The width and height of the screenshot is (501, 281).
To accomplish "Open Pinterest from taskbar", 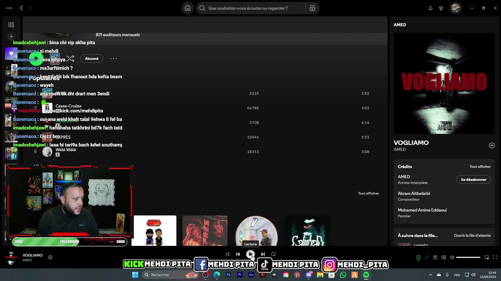I will 297,275.
